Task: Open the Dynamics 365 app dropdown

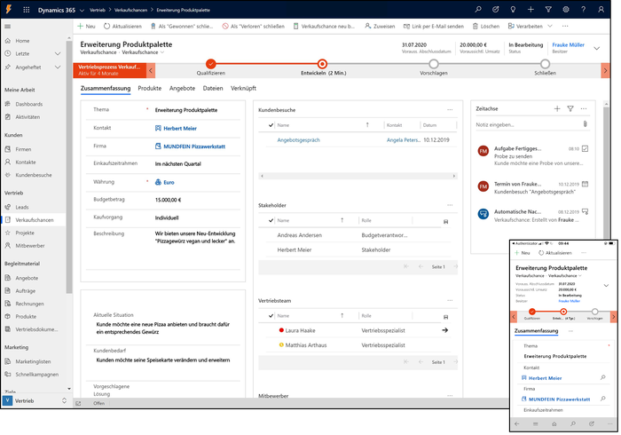Action: click(x=82, y=11)
